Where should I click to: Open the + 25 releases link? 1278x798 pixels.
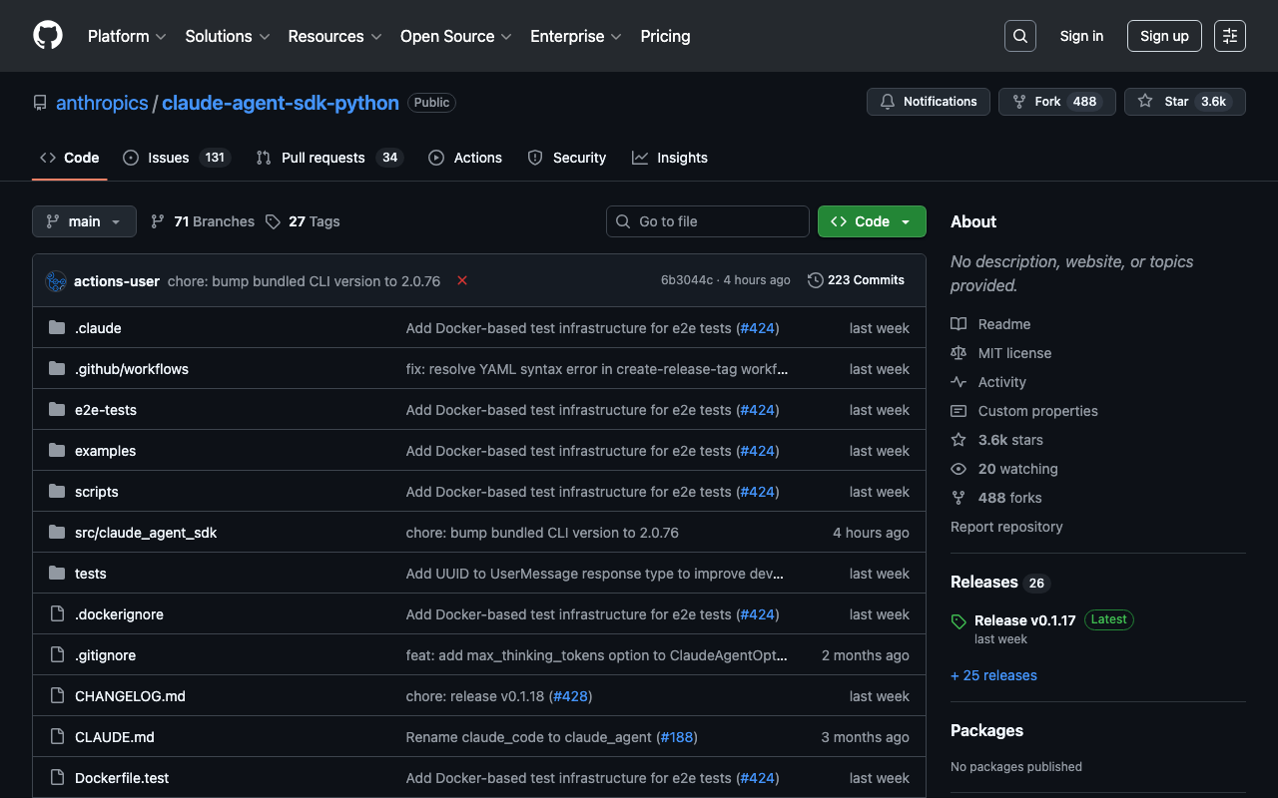pos(993,675)
